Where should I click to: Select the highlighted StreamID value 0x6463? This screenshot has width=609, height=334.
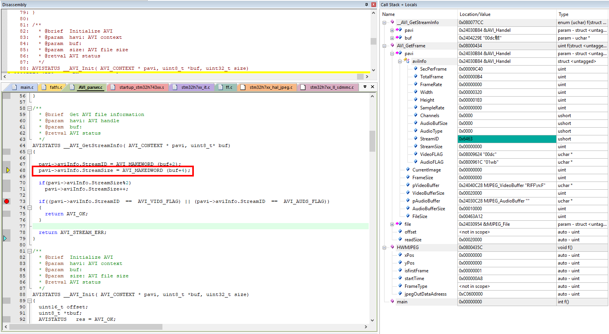point(507,139)
